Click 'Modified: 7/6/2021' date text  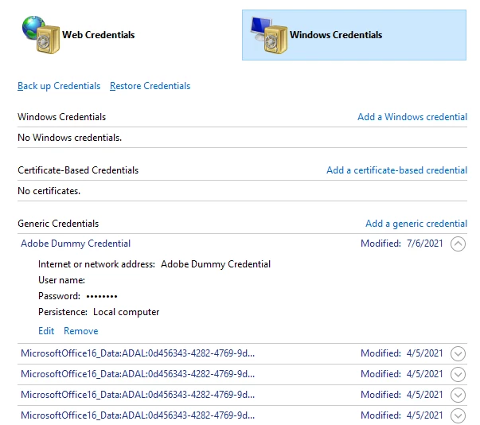(x=402, y=244)
